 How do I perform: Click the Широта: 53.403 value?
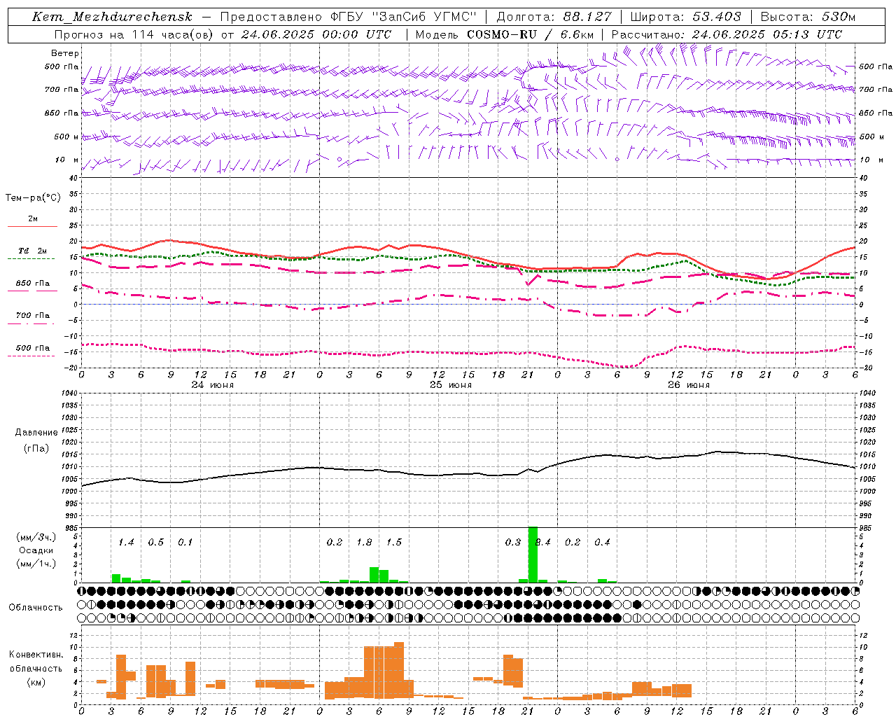tap(685, 17)
